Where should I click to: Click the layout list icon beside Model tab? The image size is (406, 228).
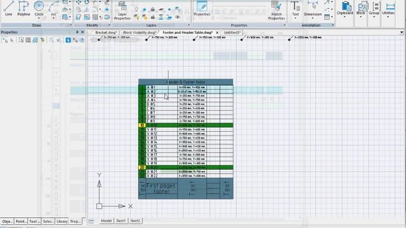(x=91, y=221)
